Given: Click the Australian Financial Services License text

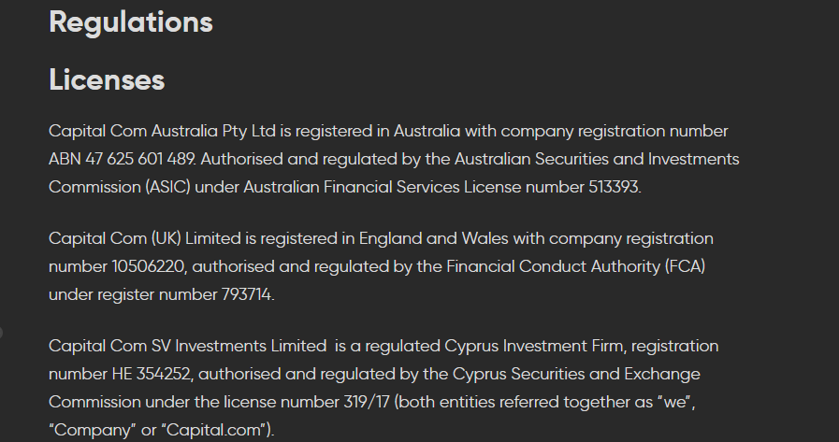Looking at the screenshot, I should (x=382, y=187).
